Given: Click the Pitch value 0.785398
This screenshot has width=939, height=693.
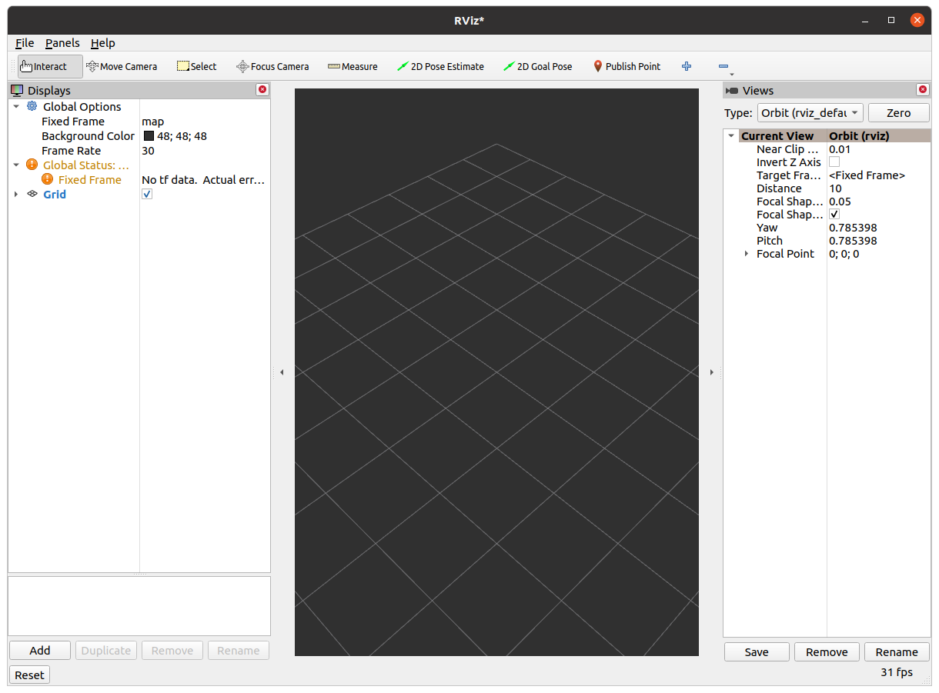Looking at the screenshot, I should (853, 241).
